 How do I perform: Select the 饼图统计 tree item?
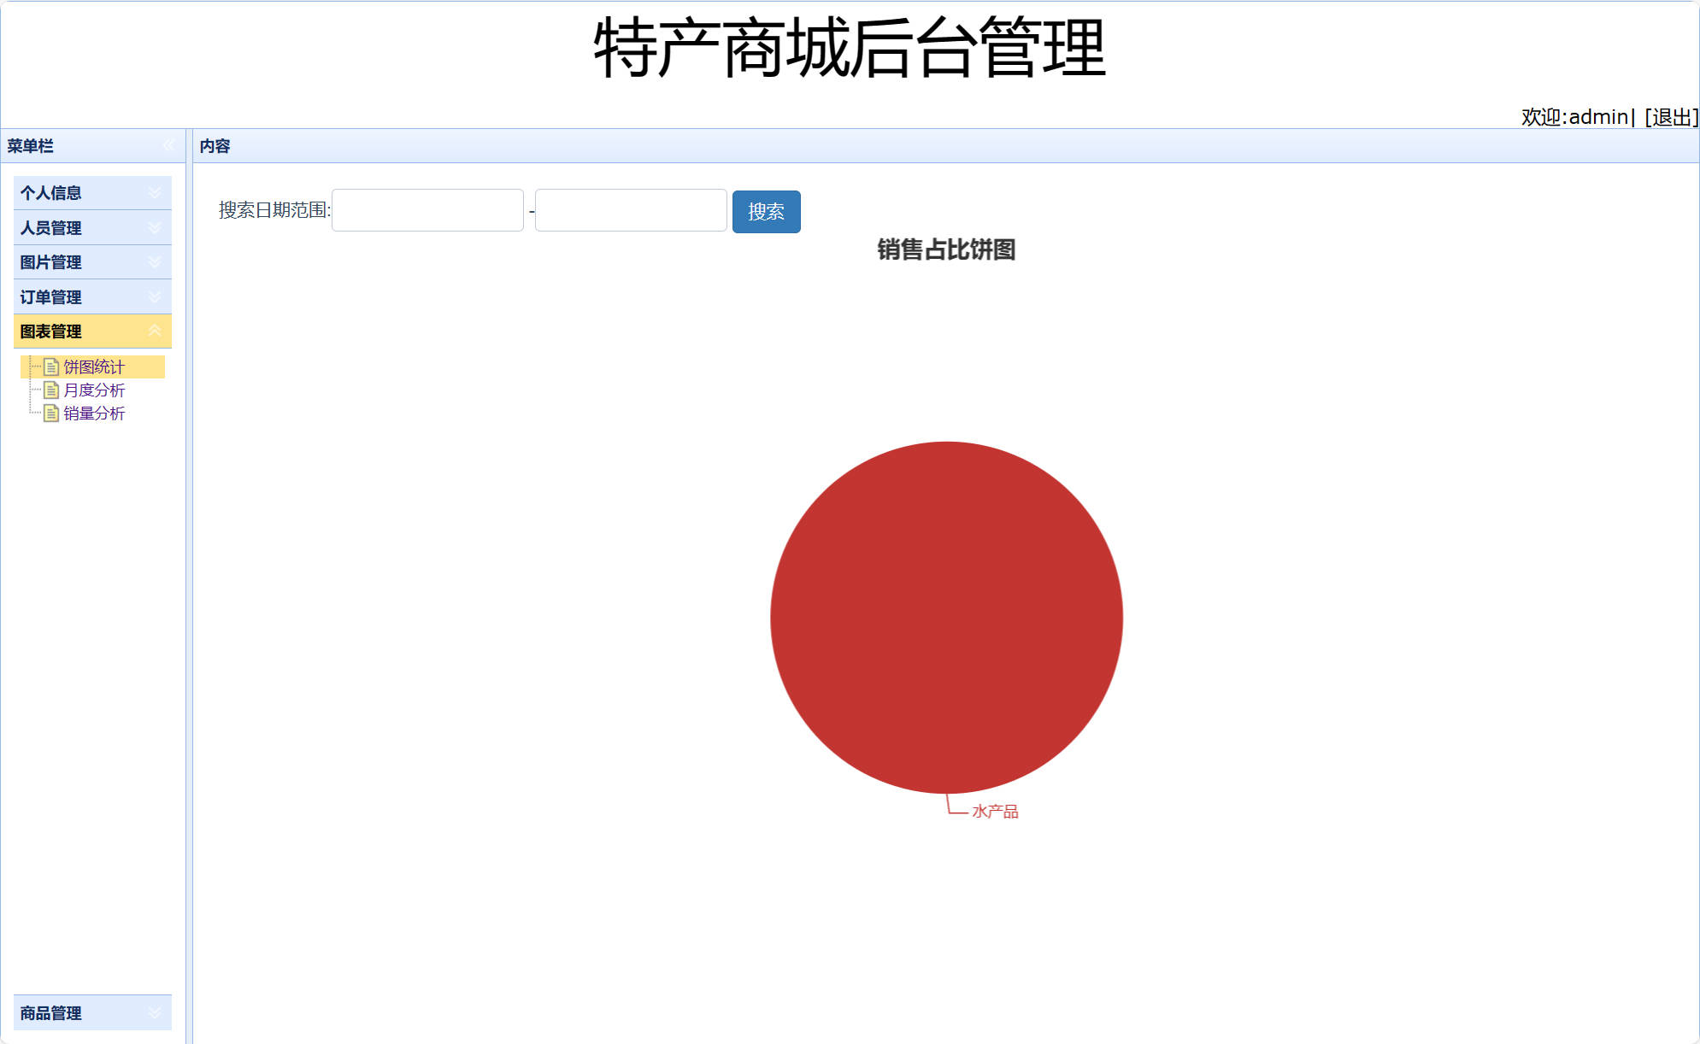pyautogui.click(x=96, y=367)
